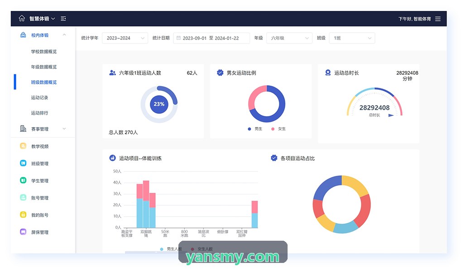
Task: Open 运动排行 menu item
Action: click(39, 113)
